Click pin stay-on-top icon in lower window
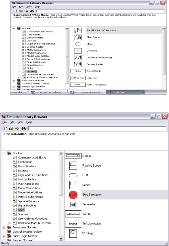169x246 pixels. 17,128
